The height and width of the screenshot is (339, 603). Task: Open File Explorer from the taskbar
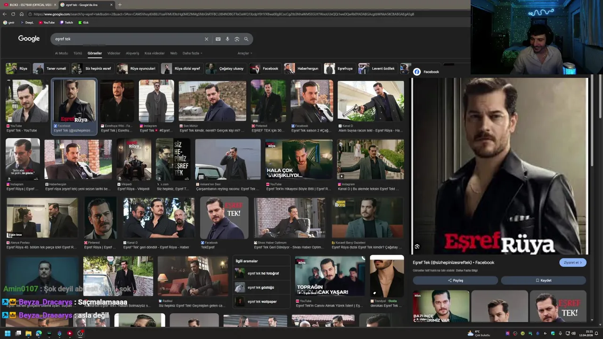point(28,333)
